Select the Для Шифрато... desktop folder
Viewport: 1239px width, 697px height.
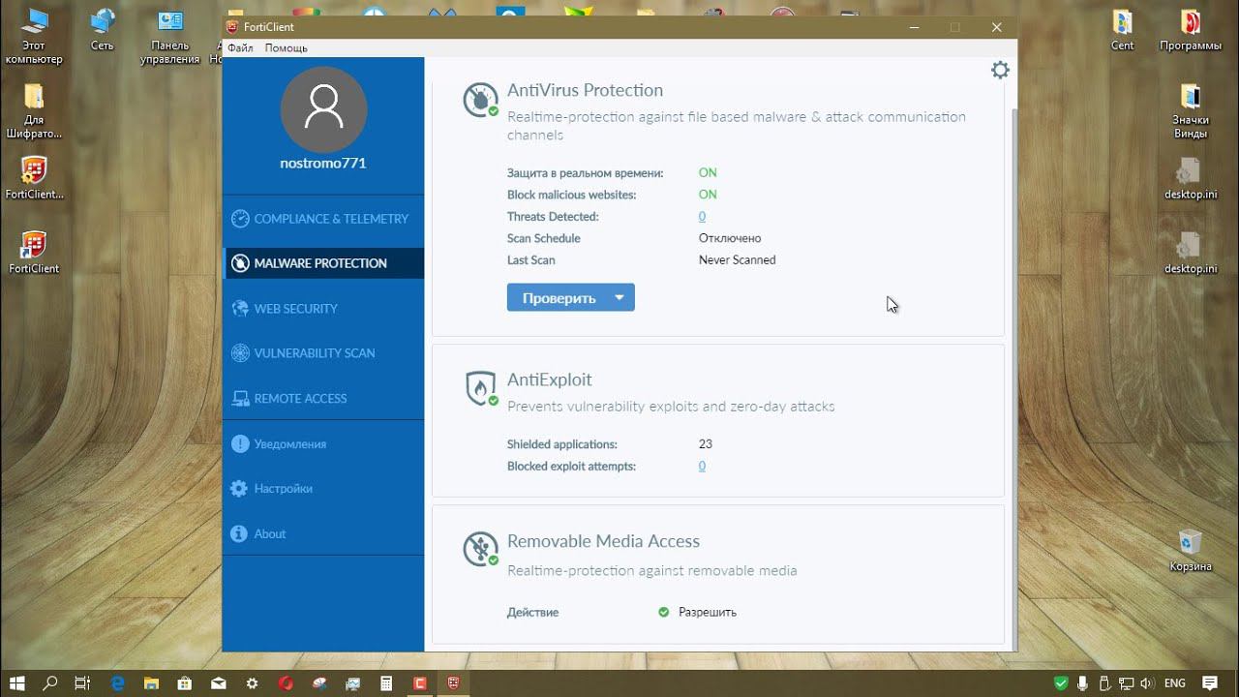tap(34, 110)
